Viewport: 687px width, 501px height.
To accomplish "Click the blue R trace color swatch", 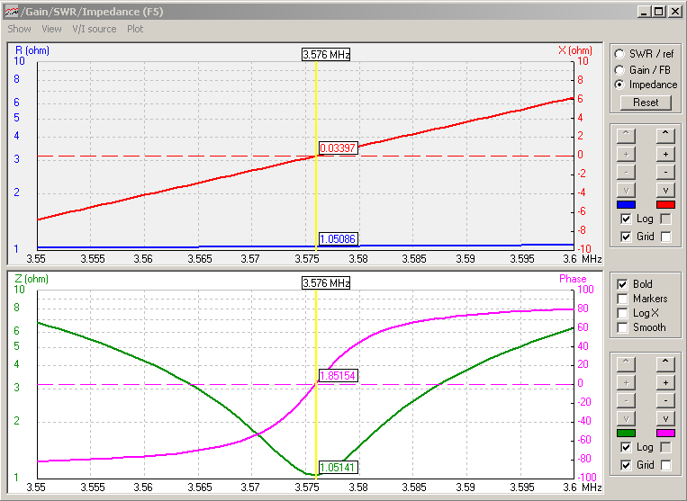I will 628,204.
